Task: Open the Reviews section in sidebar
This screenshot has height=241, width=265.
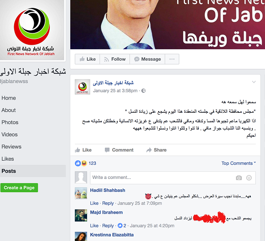Action: [x=11, y=147]
